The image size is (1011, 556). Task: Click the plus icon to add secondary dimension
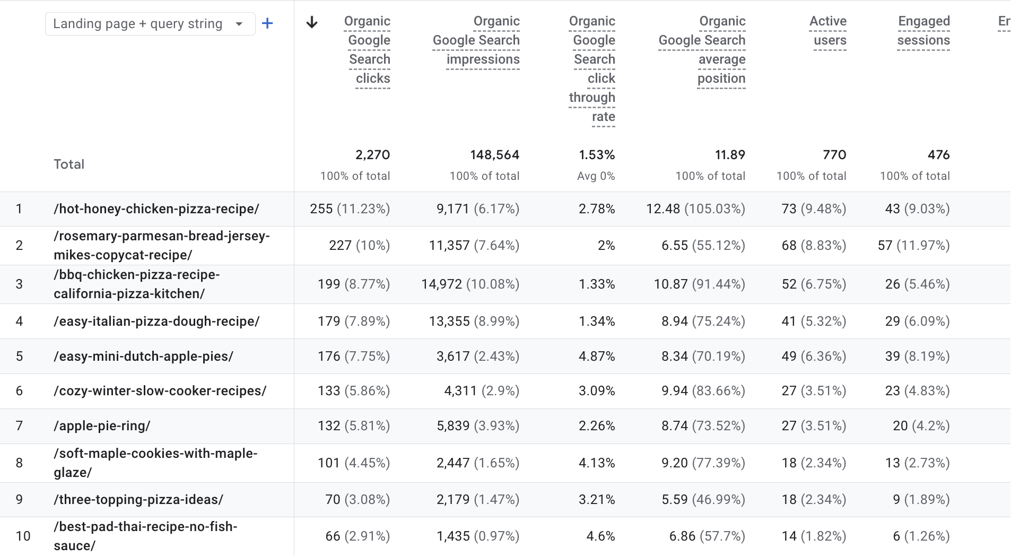(x=268, y=23)
